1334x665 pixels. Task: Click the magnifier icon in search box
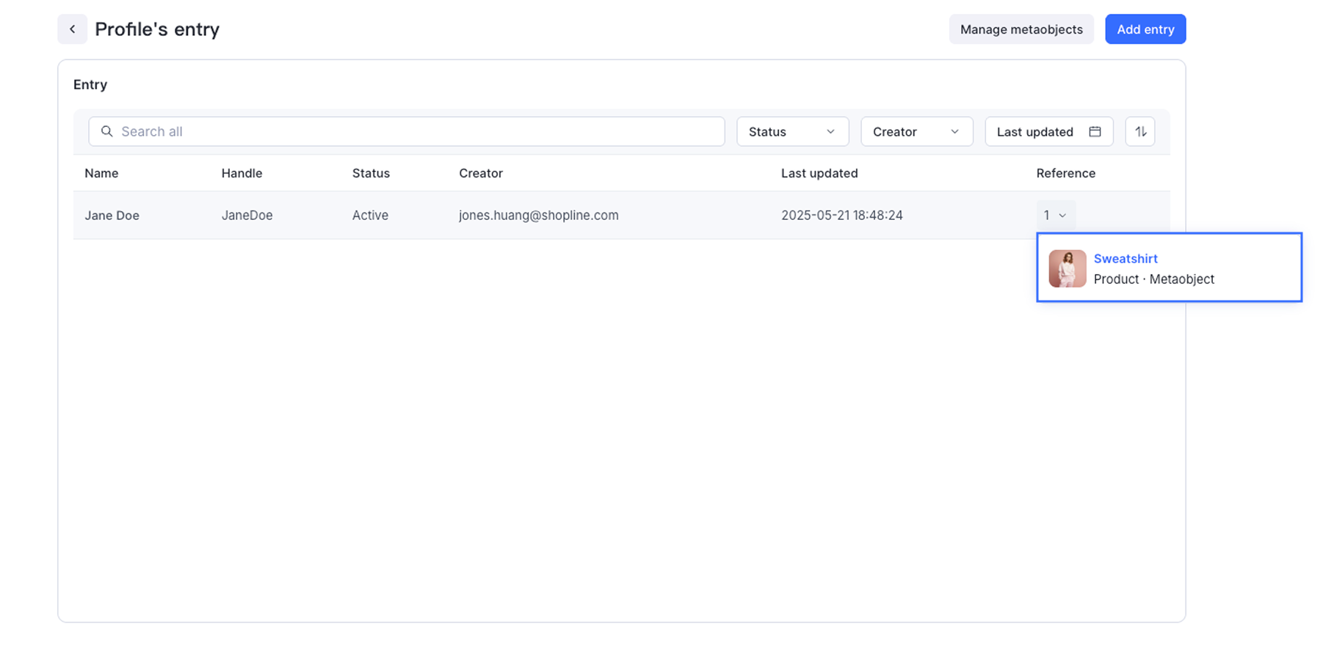[x=107, y=131]
